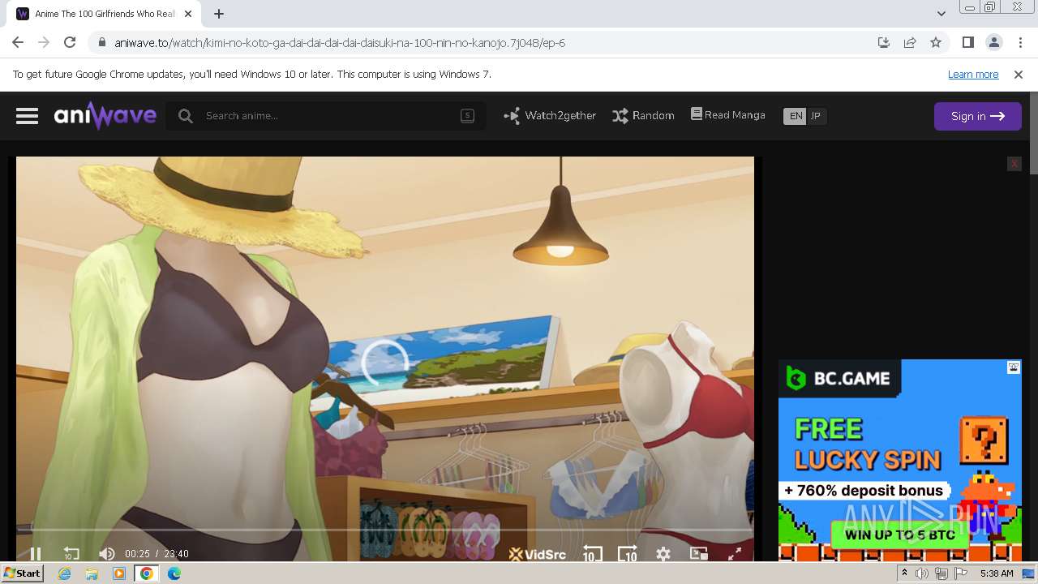Click the search magnifier icon
Screen dimensions: 1038x584
tap(186, 116)
